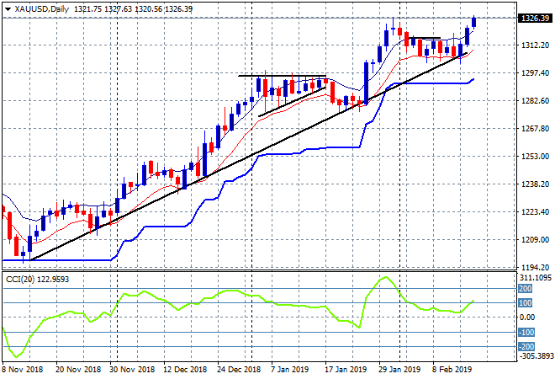Click the 29 Jan 2019 date label
Viewport: 555px width, 379px height.
[x=399, y=370]
